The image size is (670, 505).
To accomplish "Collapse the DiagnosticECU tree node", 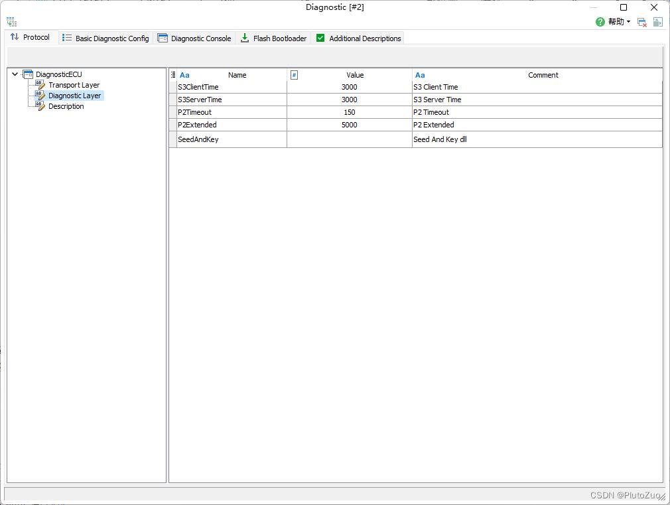I will 15,74.
